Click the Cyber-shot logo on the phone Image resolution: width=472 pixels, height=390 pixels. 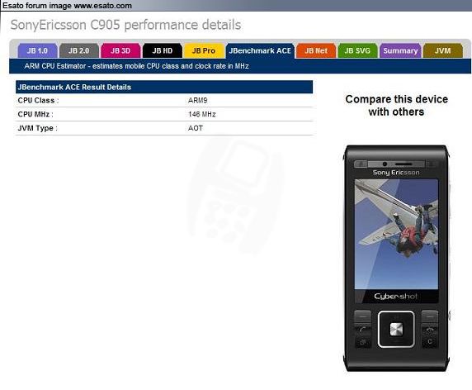(x=395, y=297)
